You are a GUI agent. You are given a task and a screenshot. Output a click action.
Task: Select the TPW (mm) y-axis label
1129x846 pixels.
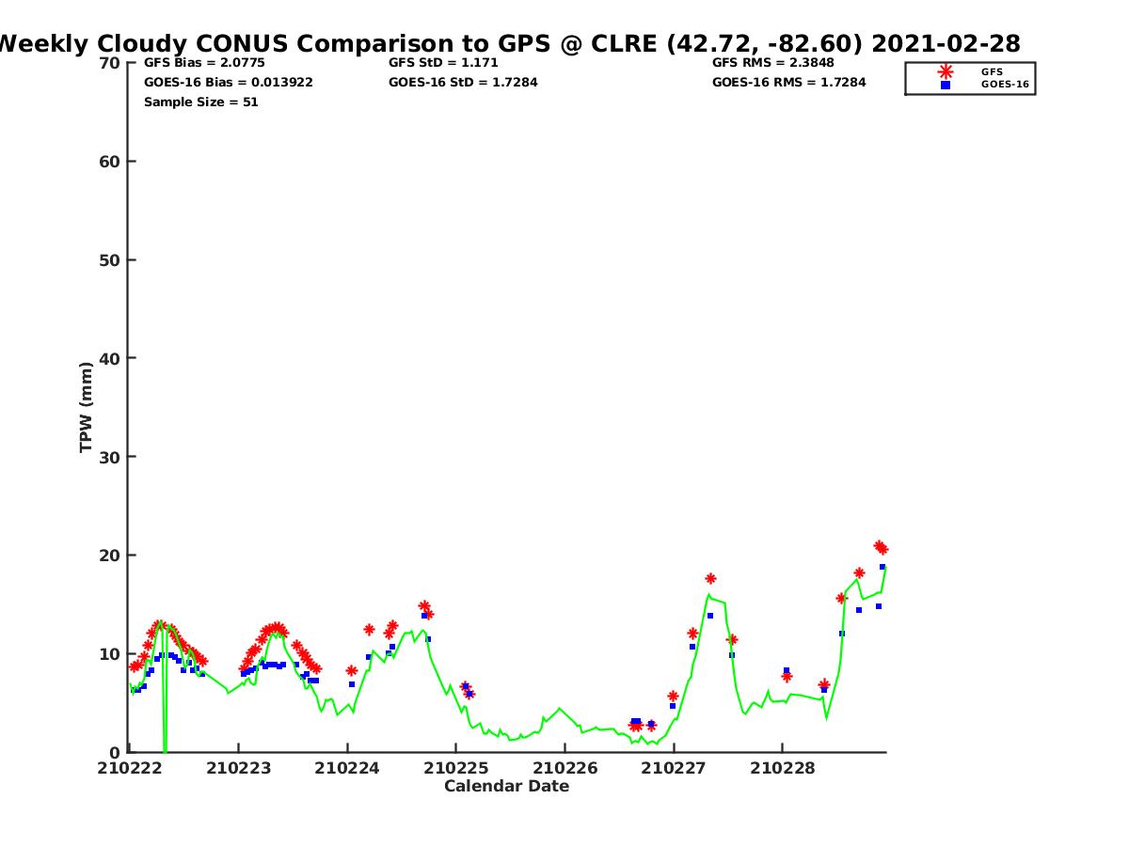click(87, 407)
